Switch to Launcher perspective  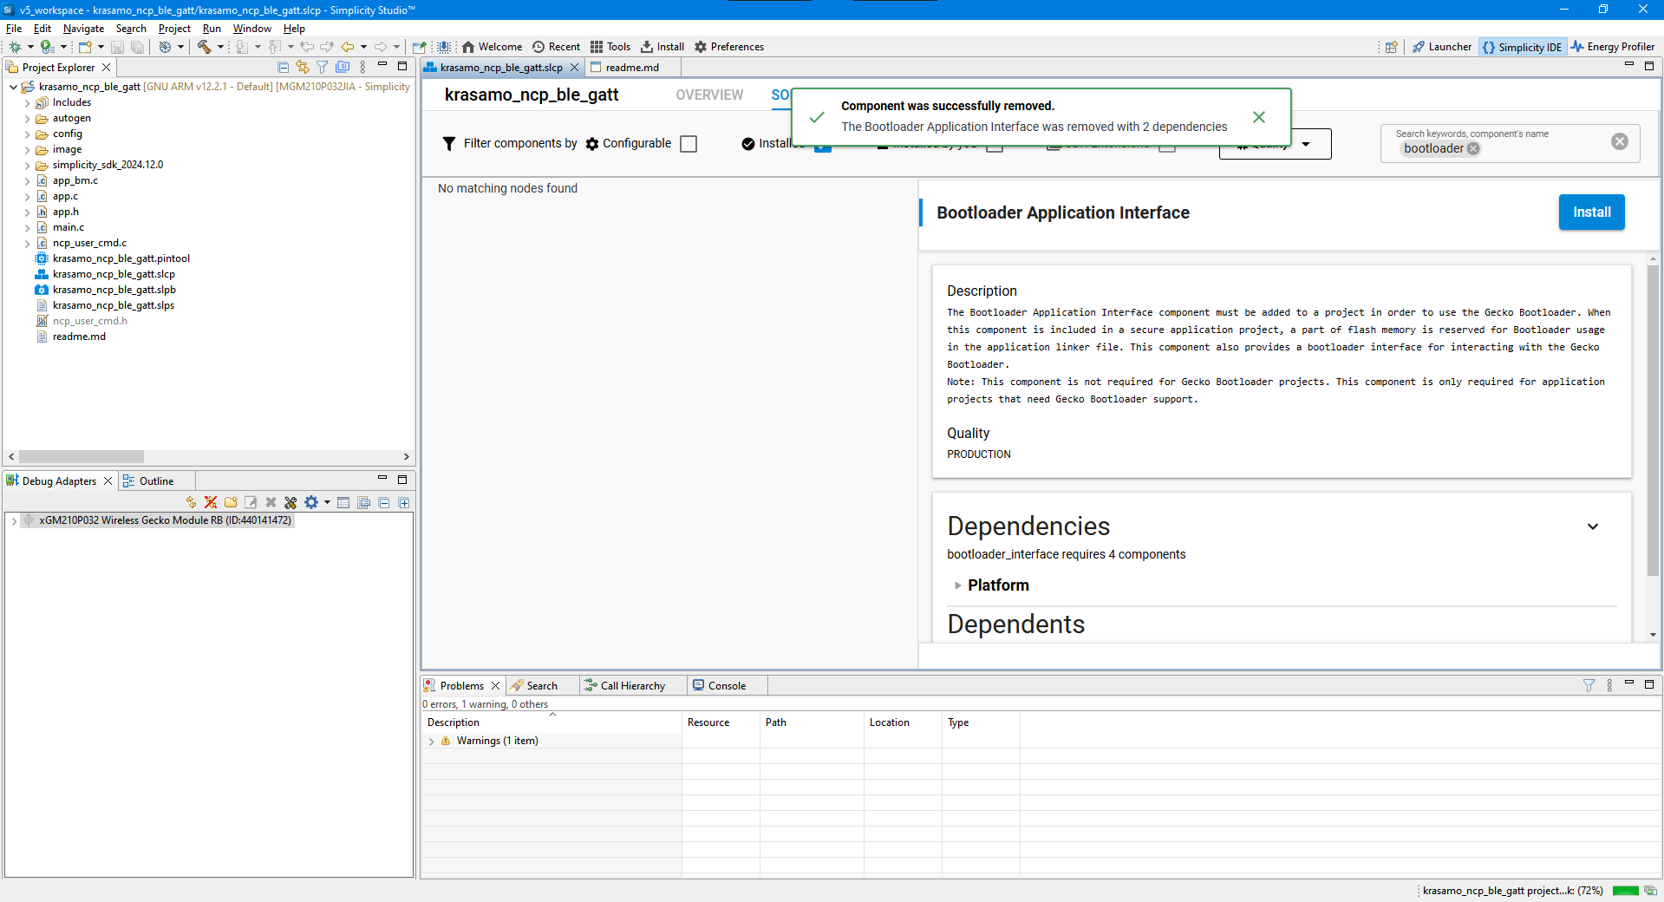1442,47
